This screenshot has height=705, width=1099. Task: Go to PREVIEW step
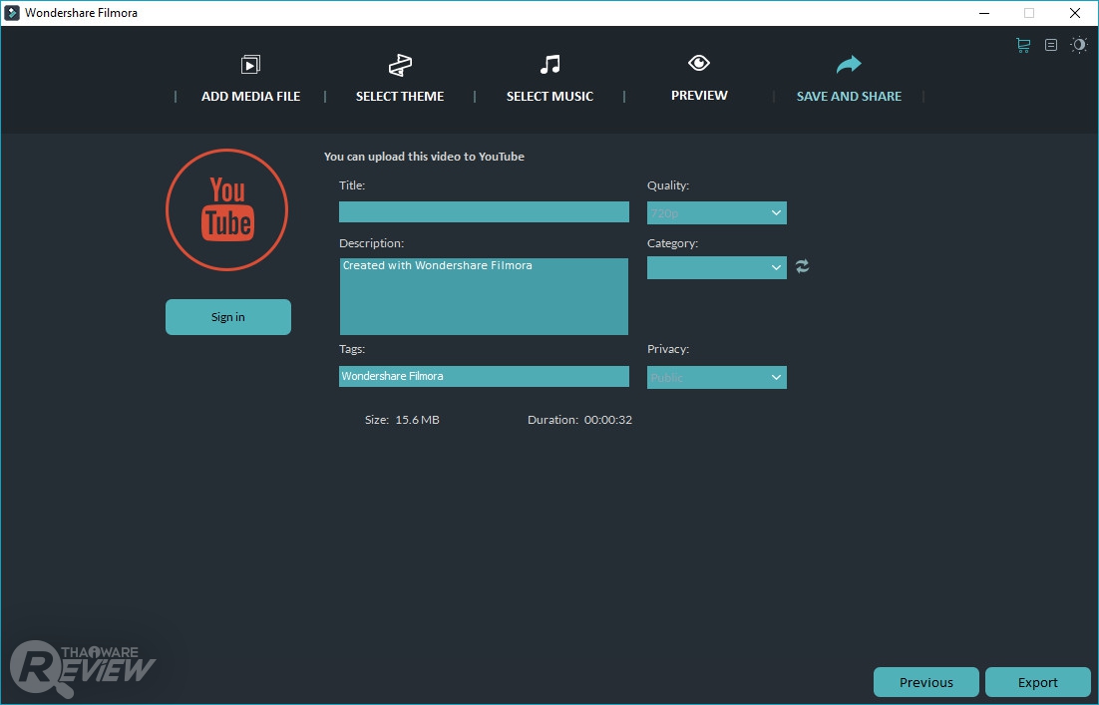pos(699,96)
